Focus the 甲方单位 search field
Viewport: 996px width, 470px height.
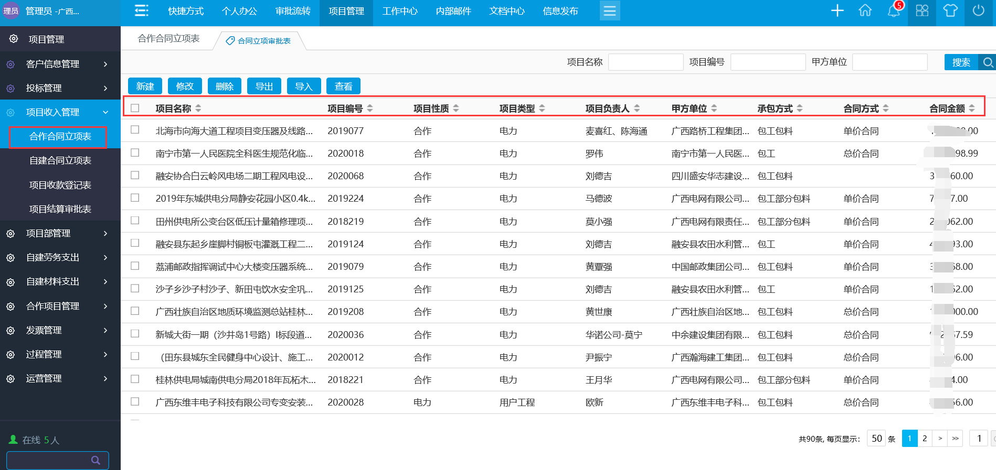click(x=889, y=62)
